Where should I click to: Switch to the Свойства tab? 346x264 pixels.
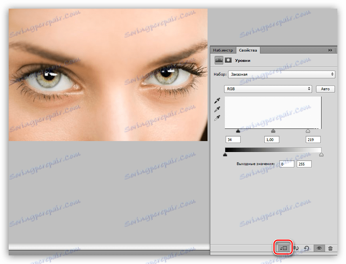(x=248, y=50)
